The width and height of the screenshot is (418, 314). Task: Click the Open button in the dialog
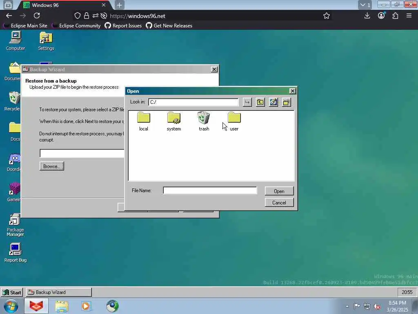[x=279, y=191]
